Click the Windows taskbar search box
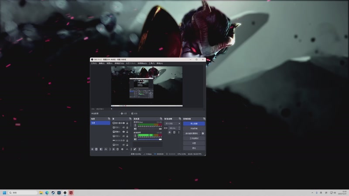 coord(23,193)
